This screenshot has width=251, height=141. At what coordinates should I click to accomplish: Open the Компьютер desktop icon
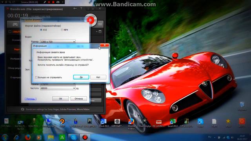[48, 123]
